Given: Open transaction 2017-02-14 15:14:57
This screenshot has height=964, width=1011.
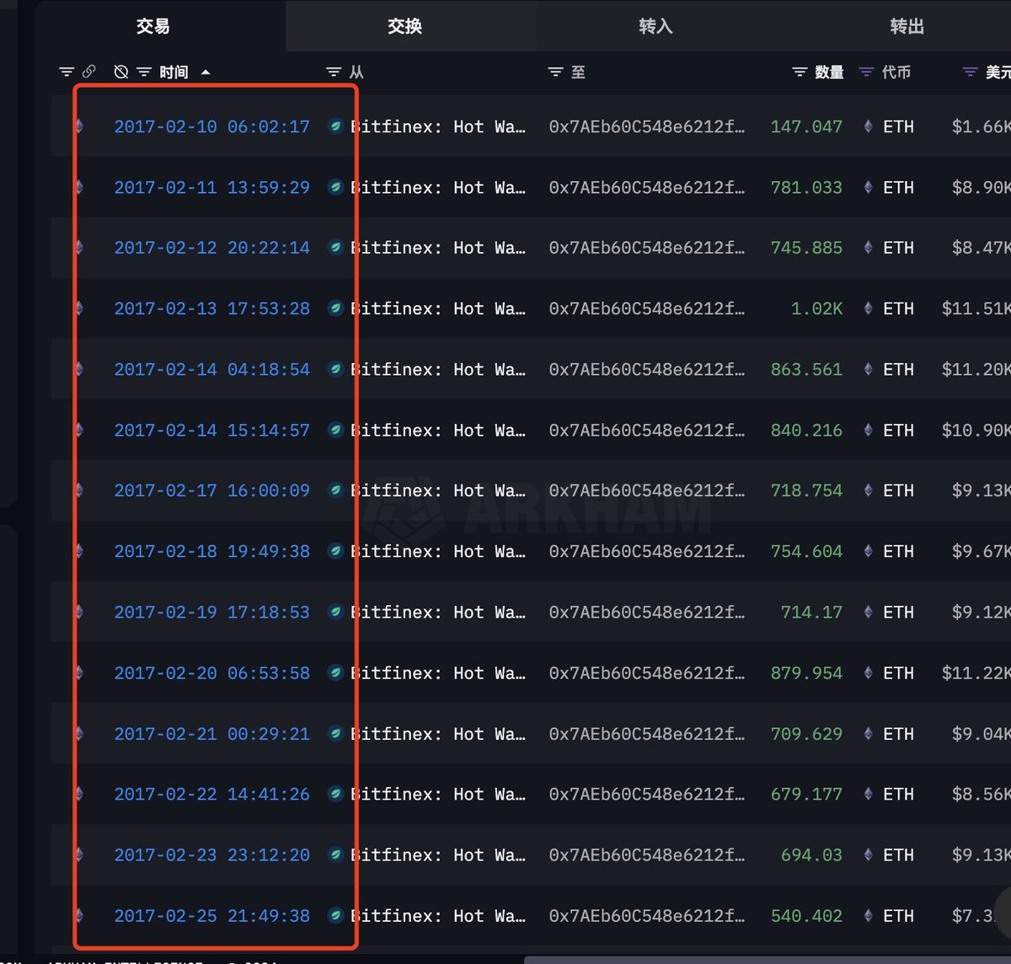Looking at the screenshot, I should pos(211,430).
